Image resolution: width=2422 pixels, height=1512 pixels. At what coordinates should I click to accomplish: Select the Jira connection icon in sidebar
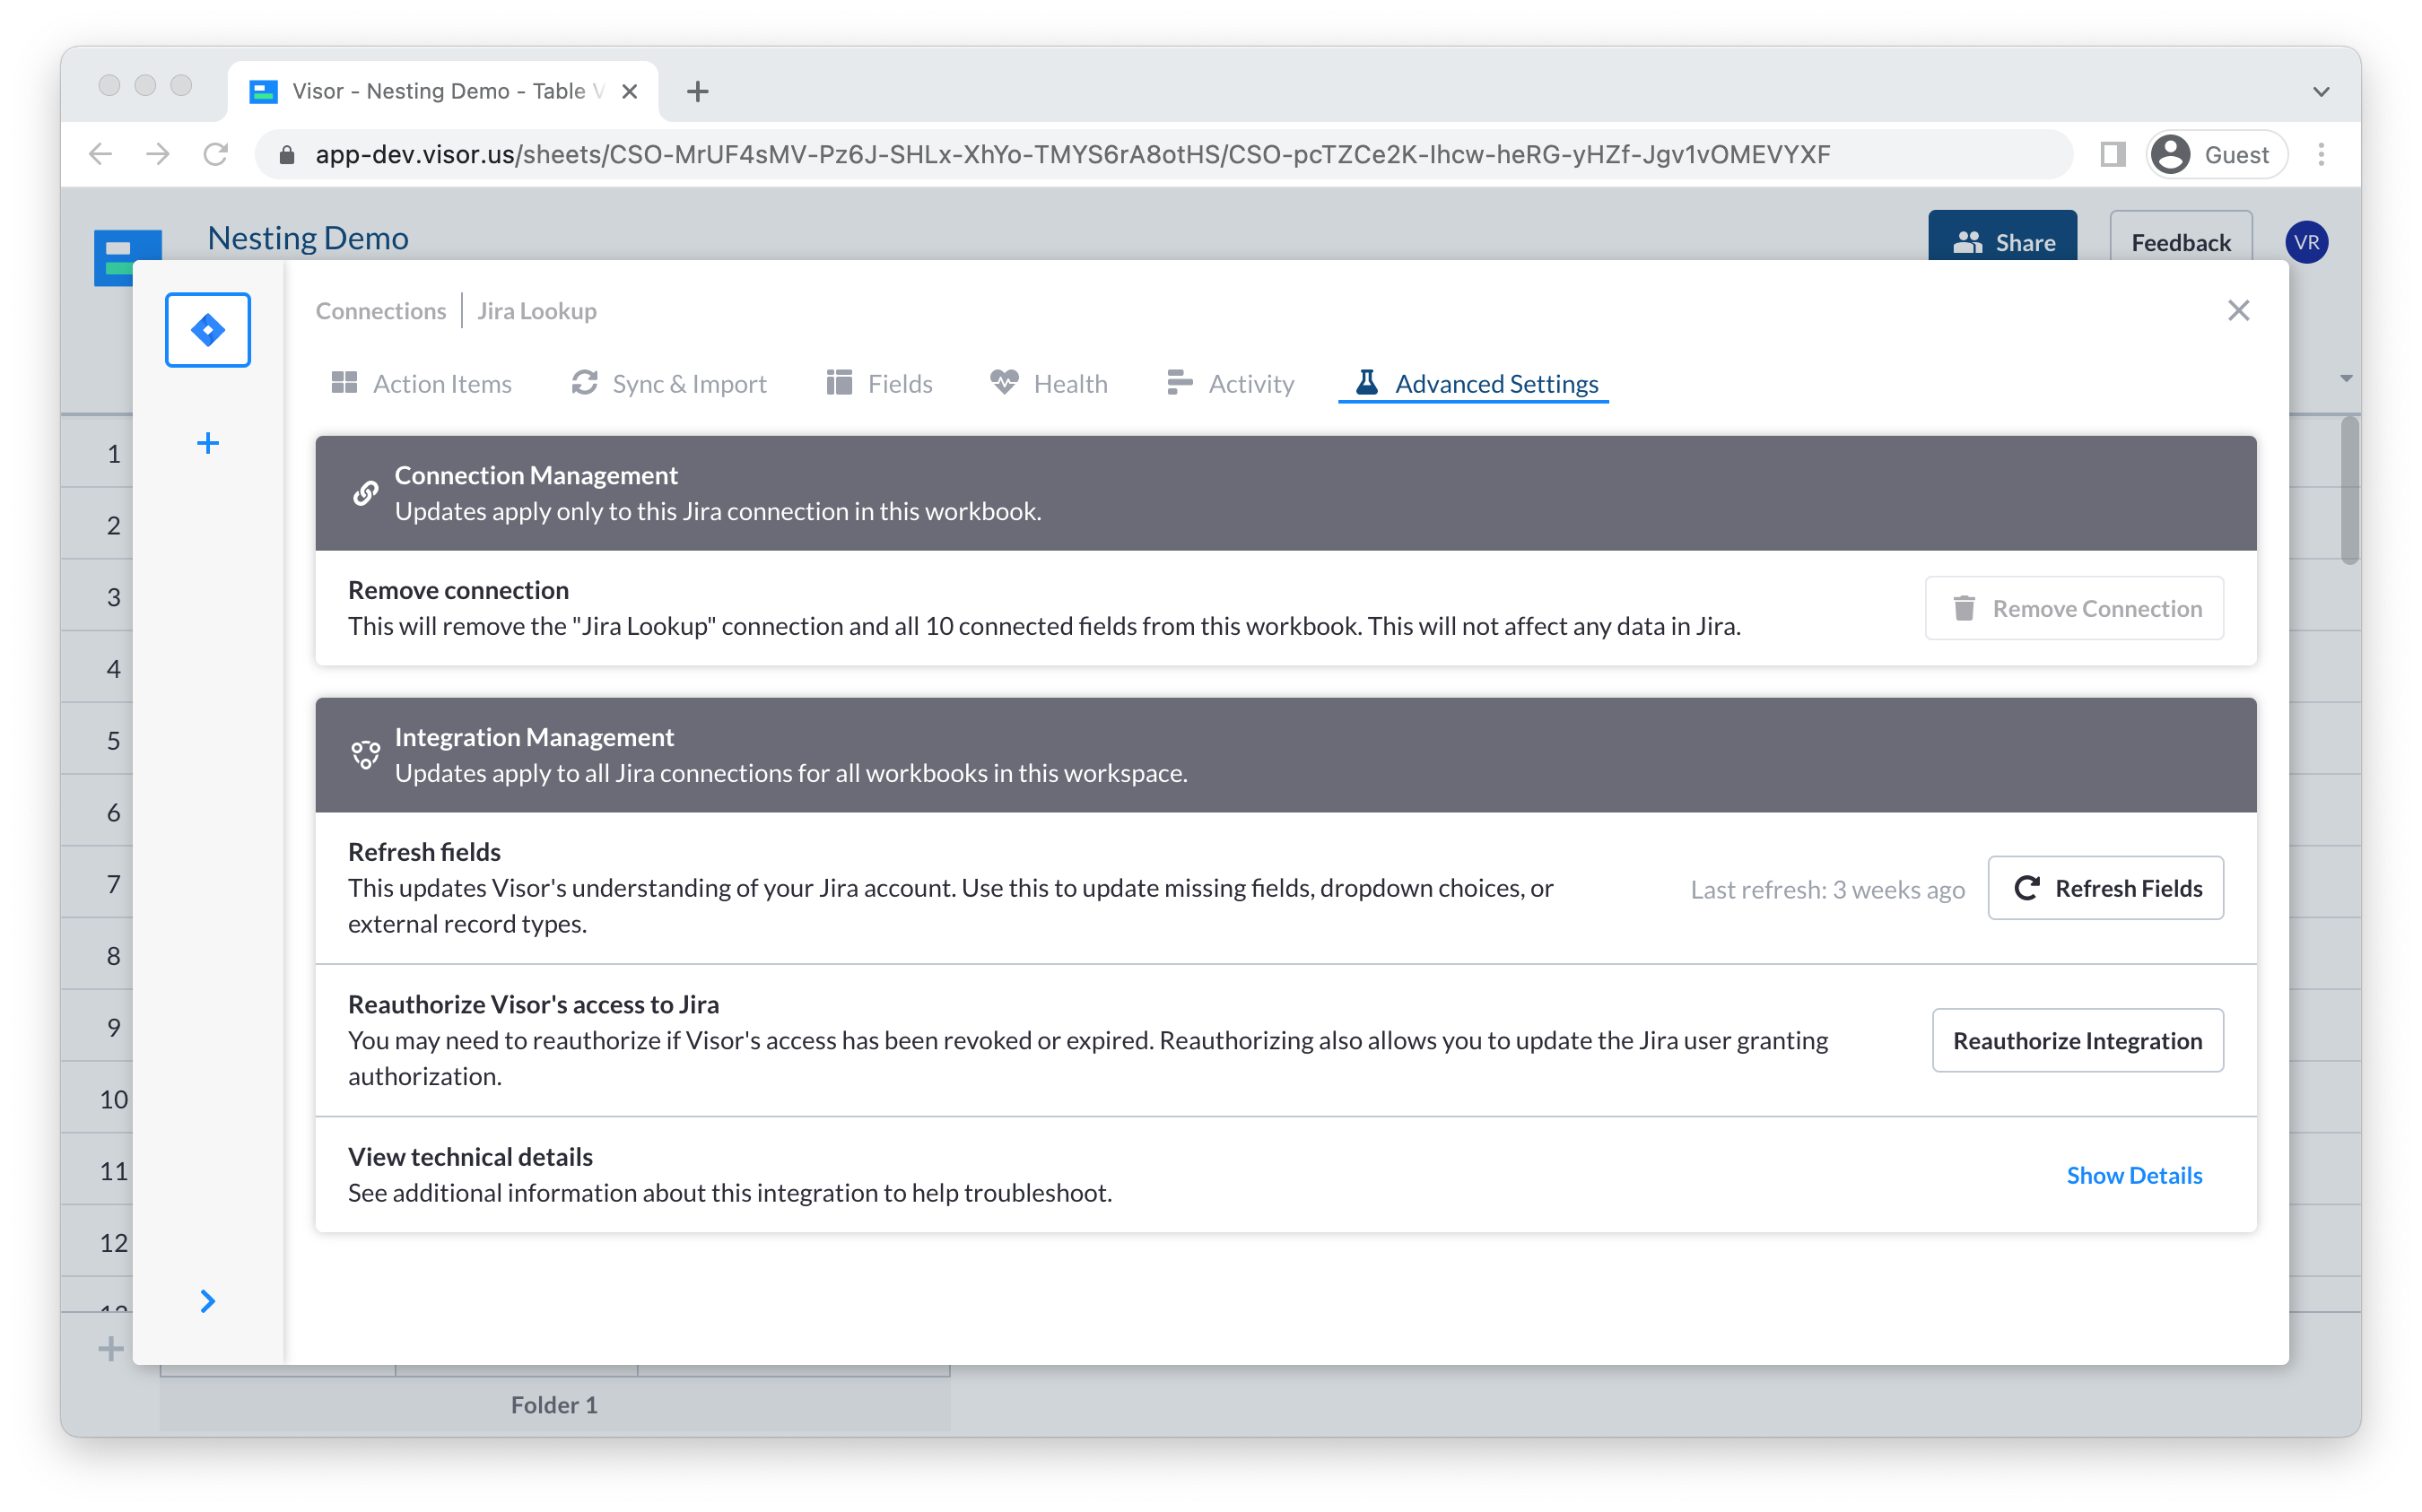point(208,330)
